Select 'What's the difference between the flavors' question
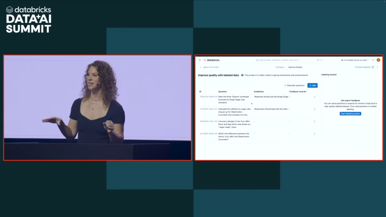Viewport: 386px width, 217px height. [x=234, y=136]
